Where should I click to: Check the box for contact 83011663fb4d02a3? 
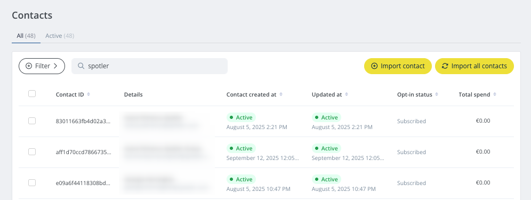click(x=32, y=121)
